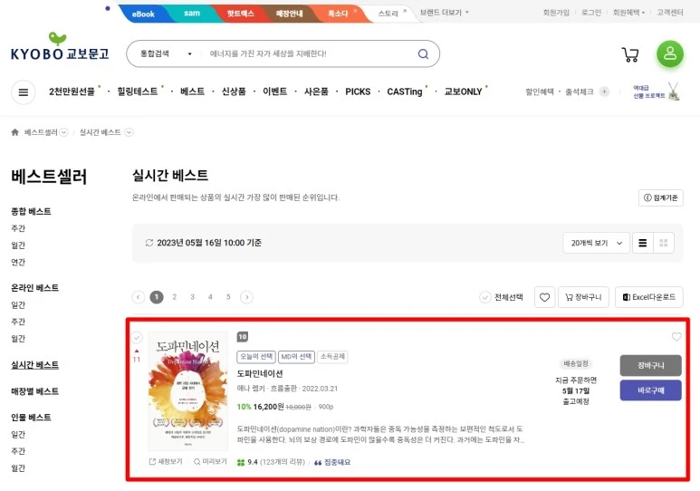The image size is (700, 491).
Task: Open 미리보기 preview of the book
Action: pyautogui.click(x=210, y=461)
